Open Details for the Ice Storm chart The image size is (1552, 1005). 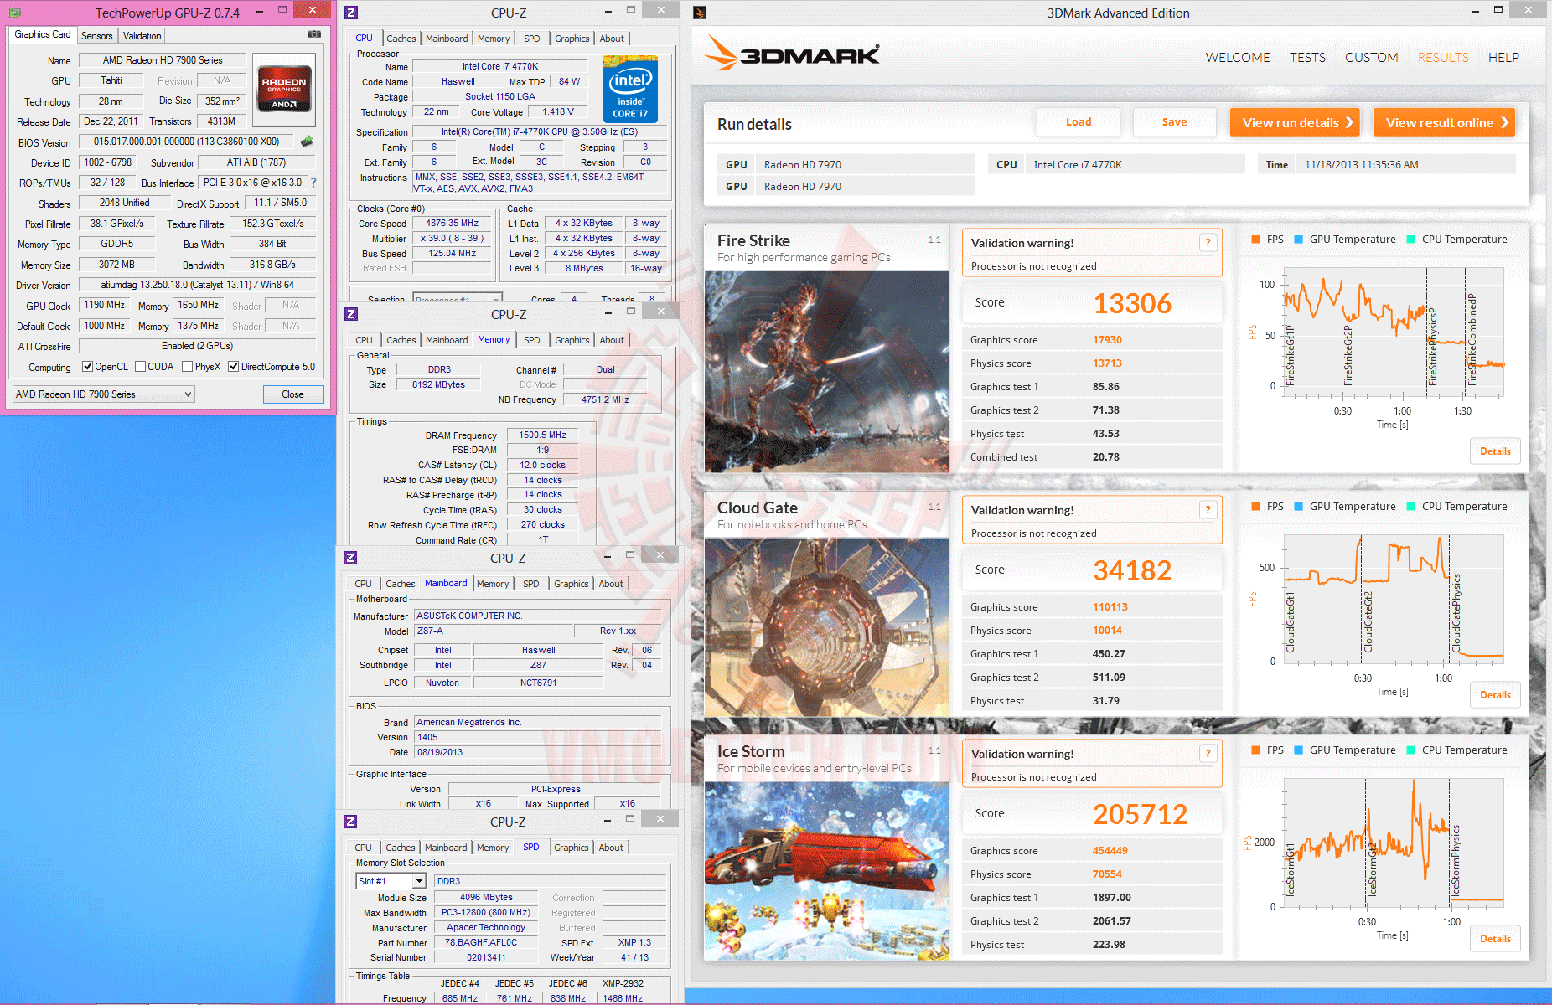point(1495,939)
